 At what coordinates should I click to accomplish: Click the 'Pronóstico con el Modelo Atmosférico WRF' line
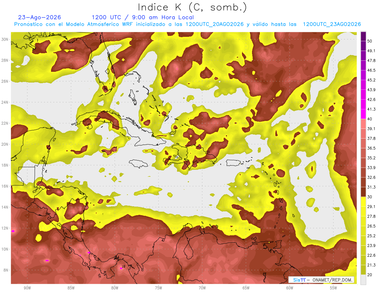point(187,24)
